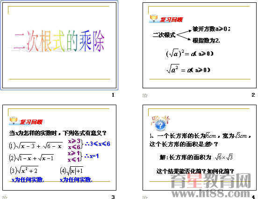258x199 pixels.
Task: Click the rainbow title 二次根式的乘除 on slide 1
Action: 59,41
